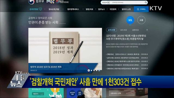
Task: Click the 2018년 성과 2019년 계획 banner image
Action: [x=65, y=45]
